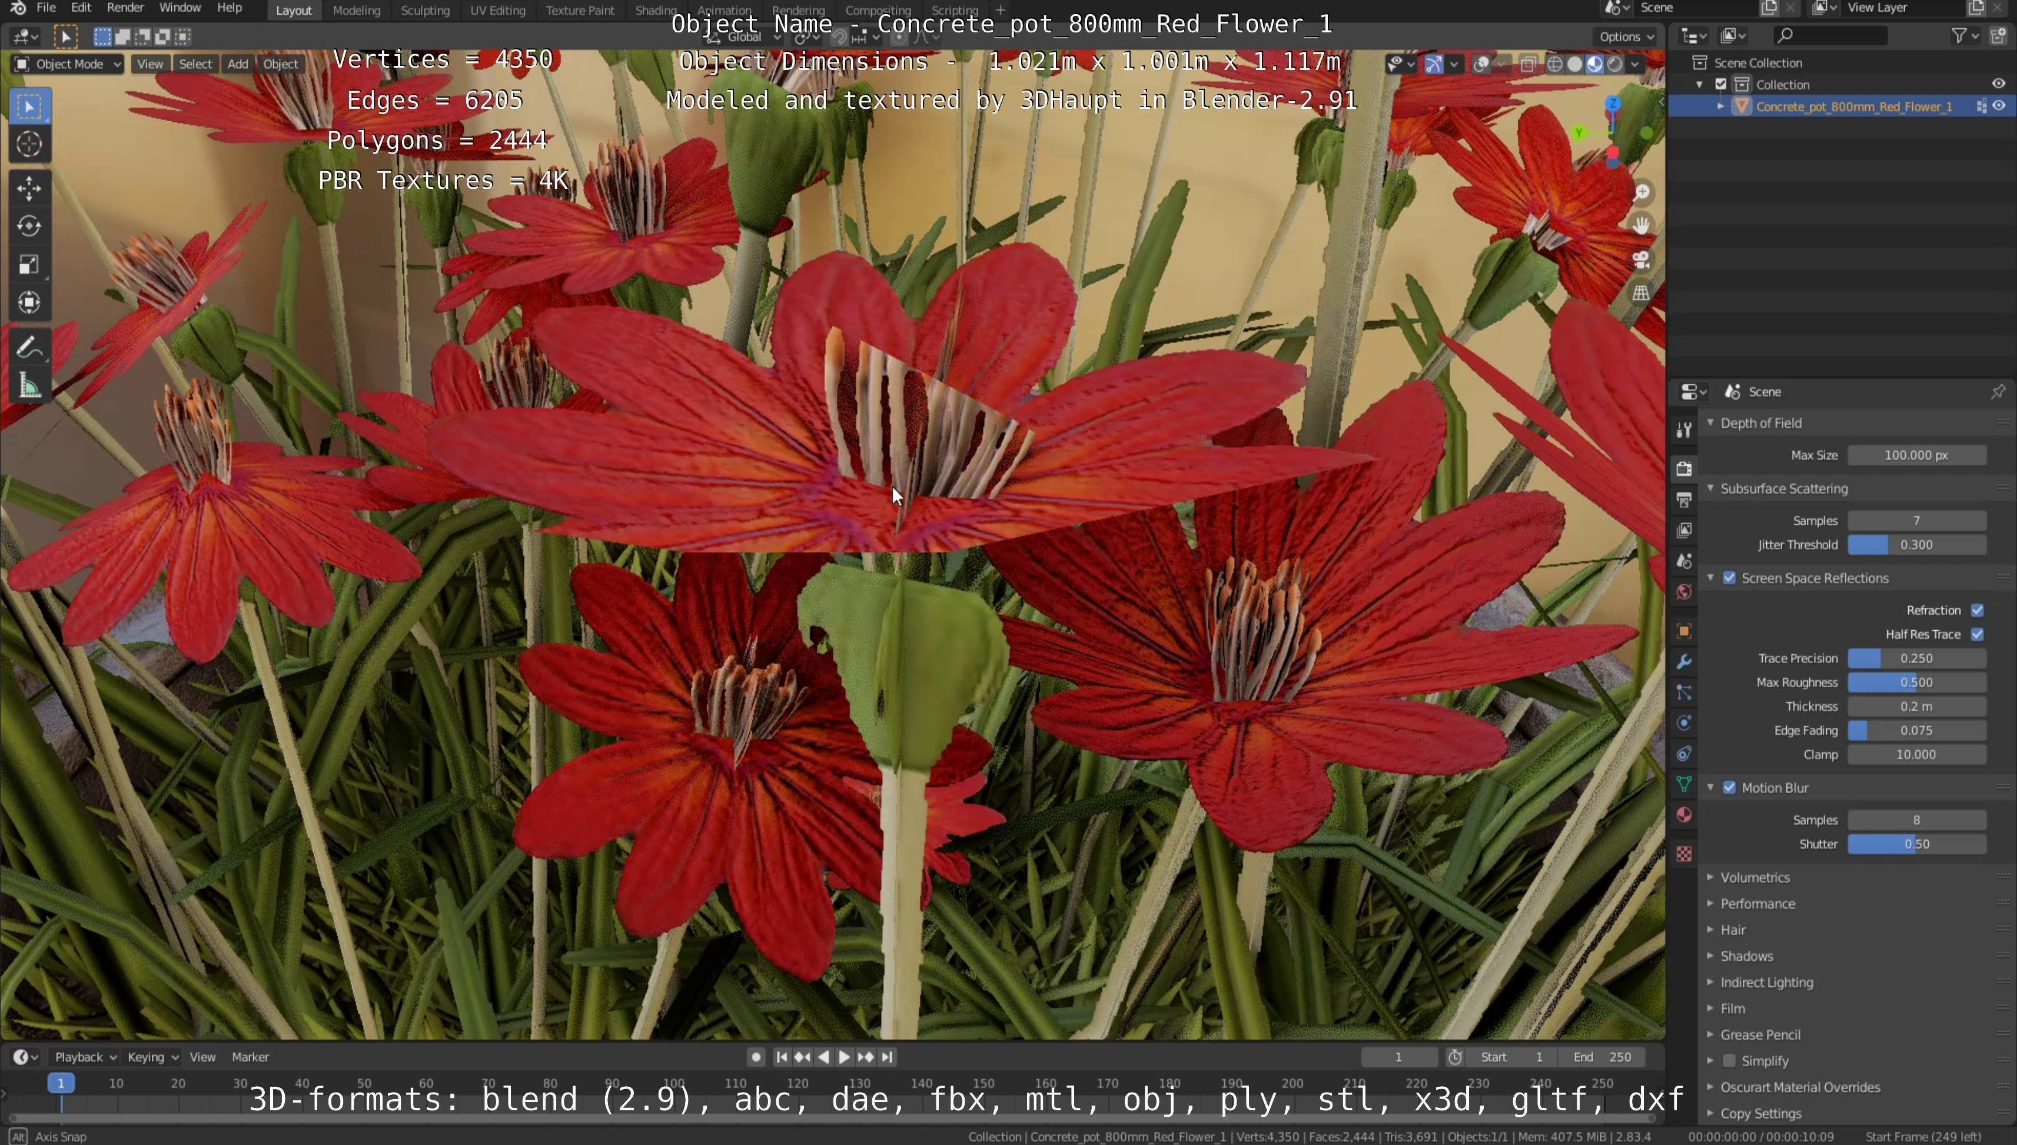Switch to material preview shading

(x=1594, y=65)
